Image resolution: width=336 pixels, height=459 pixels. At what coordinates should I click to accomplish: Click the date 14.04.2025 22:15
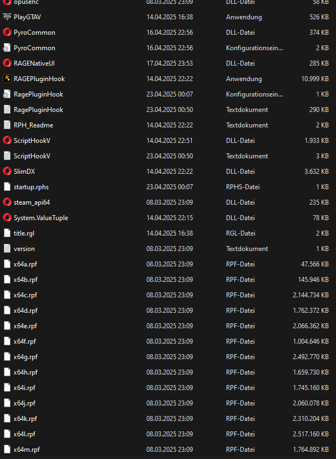(170, 218)
